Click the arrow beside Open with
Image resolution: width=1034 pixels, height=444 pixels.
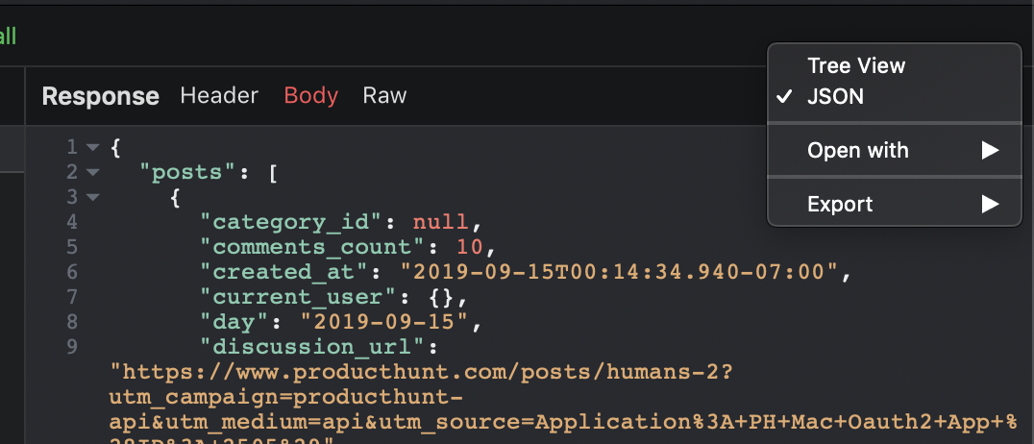click(x=990, y=151)
